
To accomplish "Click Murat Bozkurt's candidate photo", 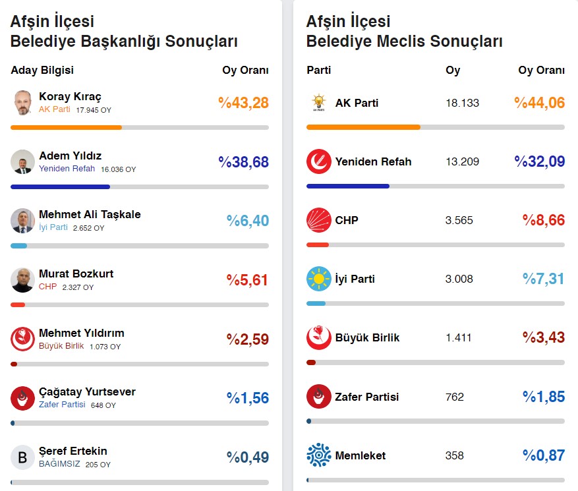I will pyautogui.click(x=22, y=279).
